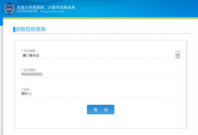Viewport: 198px width, 135px height.
Task: Click the divider line under 资格信息查询 heading
Action: point(123,33)
